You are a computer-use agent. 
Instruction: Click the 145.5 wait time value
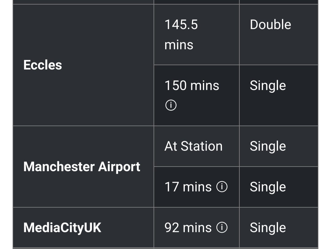tap(181, 25)
